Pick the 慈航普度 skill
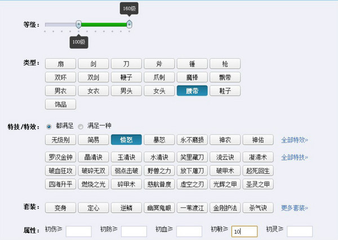The height and width of the screenshot is (240, 338). (159, 184)
